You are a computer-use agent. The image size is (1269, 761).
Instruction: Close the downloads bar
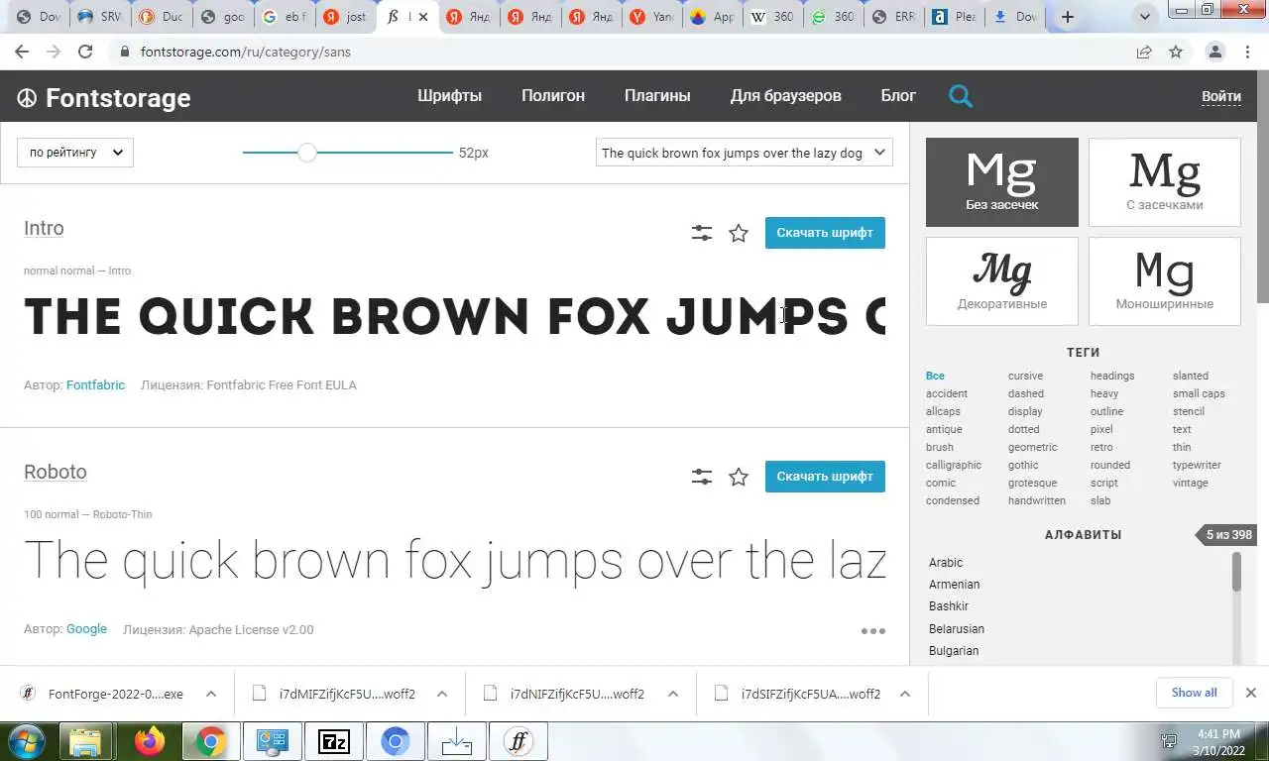click(1251, 693)
